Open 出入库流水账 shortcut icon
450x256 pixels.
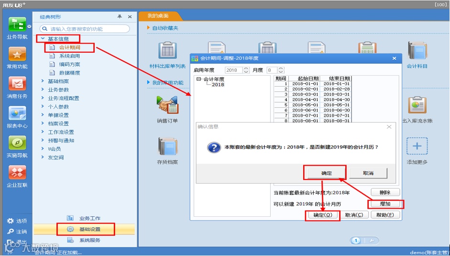[417, 105]
